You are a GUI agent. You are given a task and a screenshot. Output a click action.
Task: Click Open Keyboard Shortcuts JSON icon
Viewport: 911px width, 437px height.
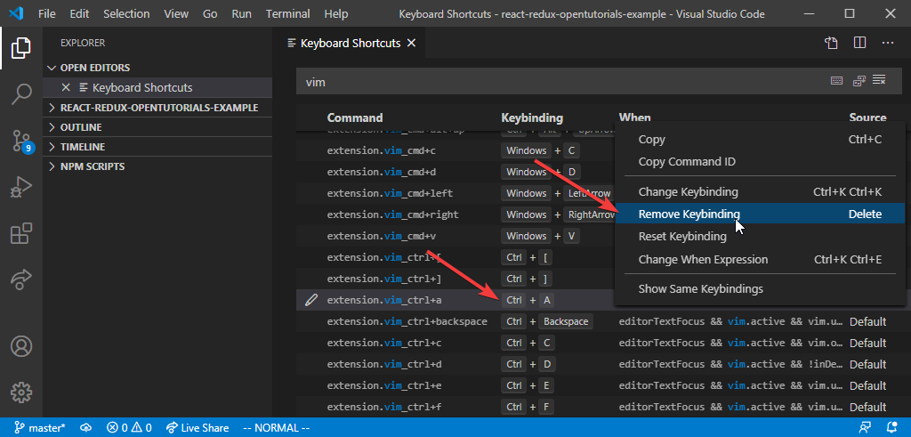coord(831,43)
